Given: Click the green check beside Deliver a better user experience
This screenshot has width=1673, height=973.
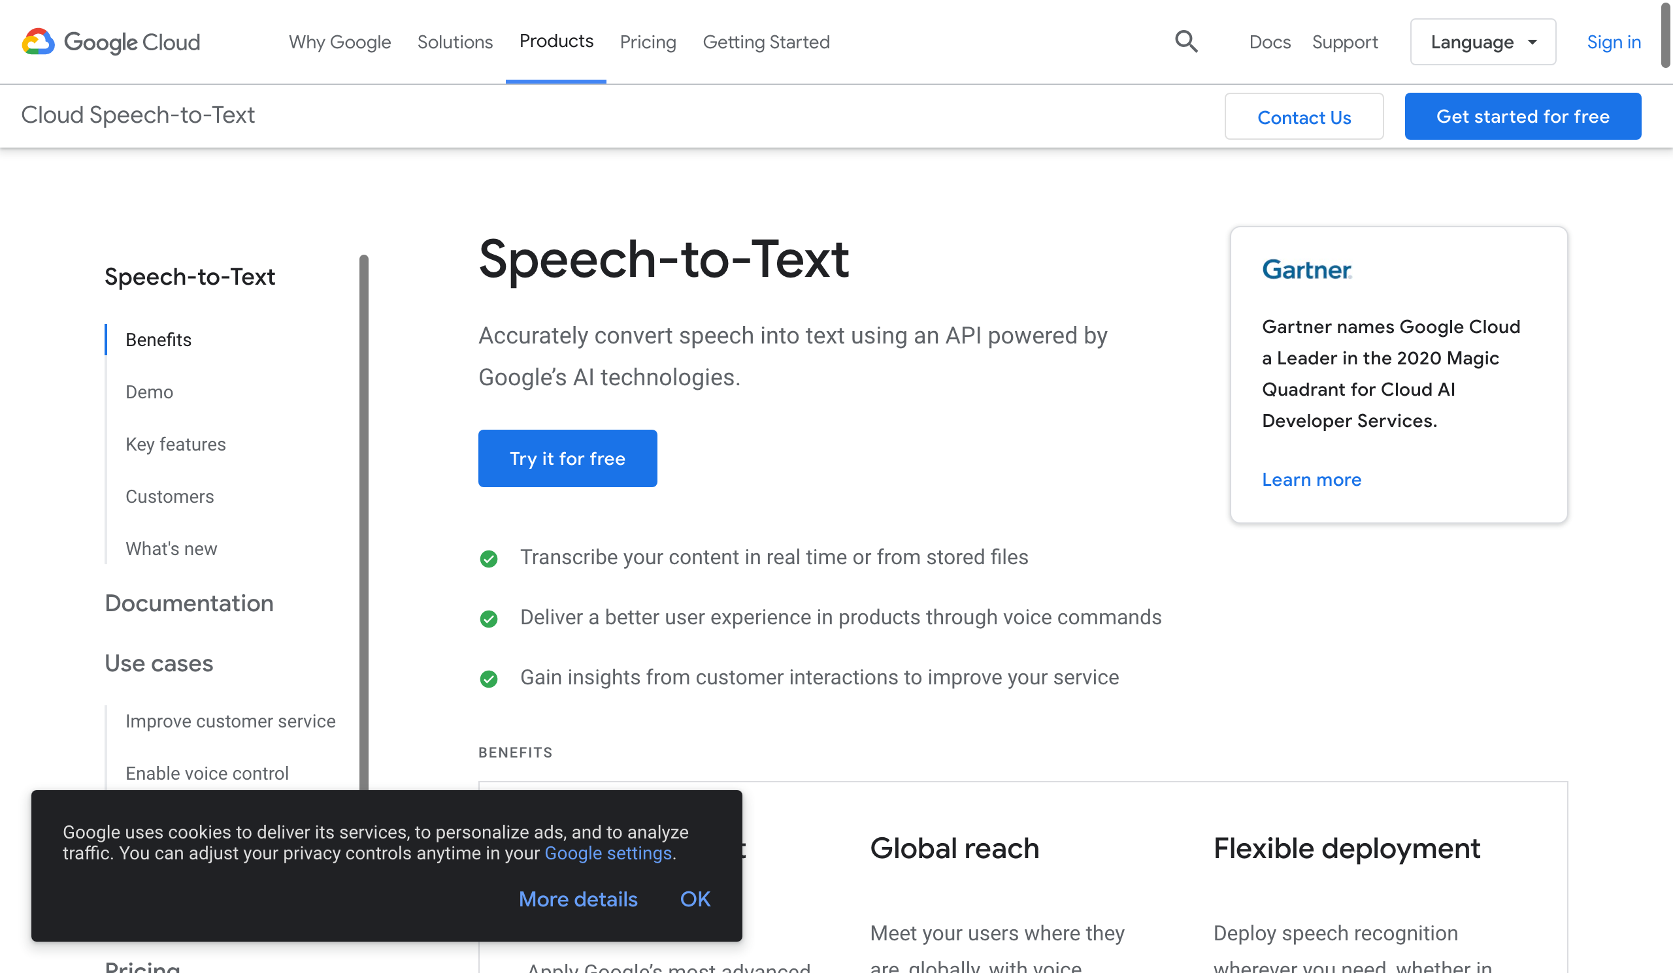Looking at the screenshot, I should 489,618.
